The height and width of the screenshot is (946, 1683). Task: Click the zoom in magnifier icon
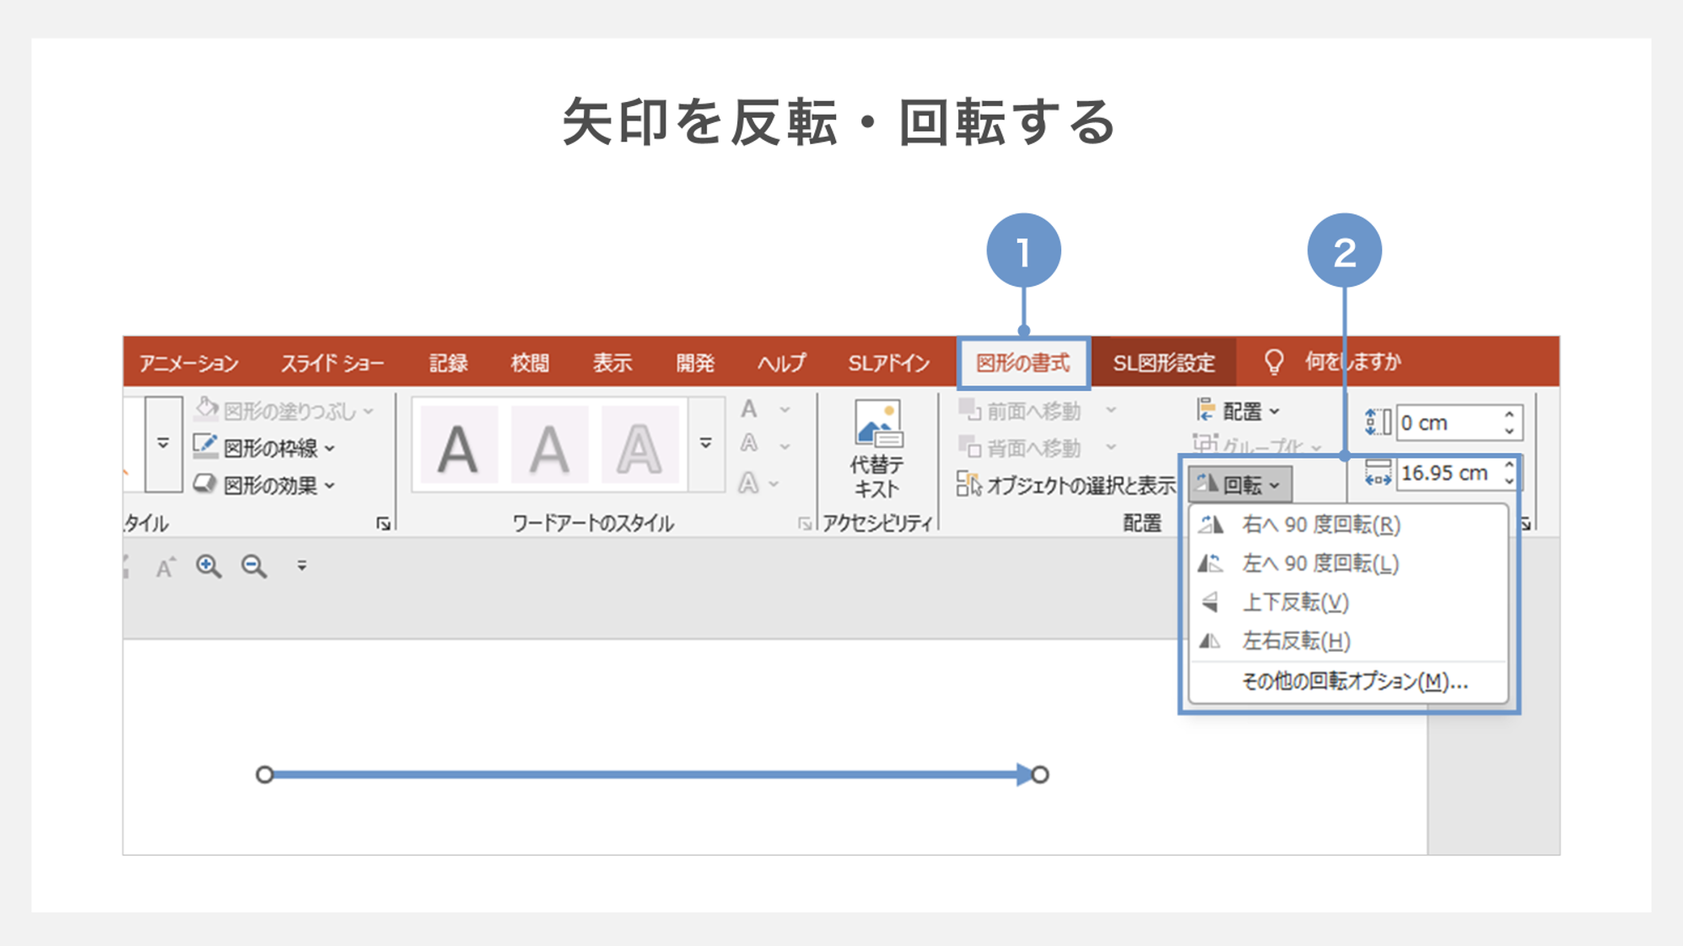pyautogui.click(x=208, y=566)
